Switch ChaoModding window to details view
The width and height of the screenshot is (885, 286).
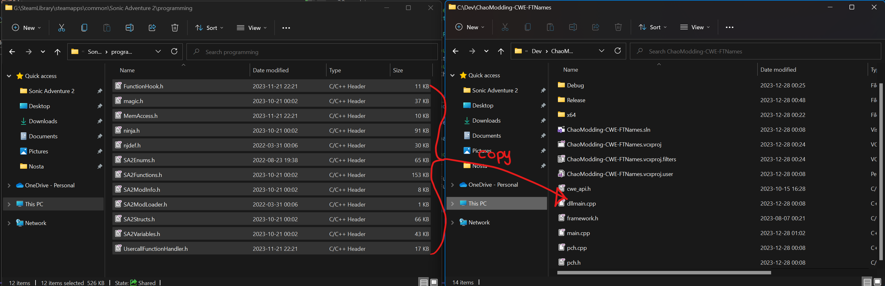(x=867, y=282)
